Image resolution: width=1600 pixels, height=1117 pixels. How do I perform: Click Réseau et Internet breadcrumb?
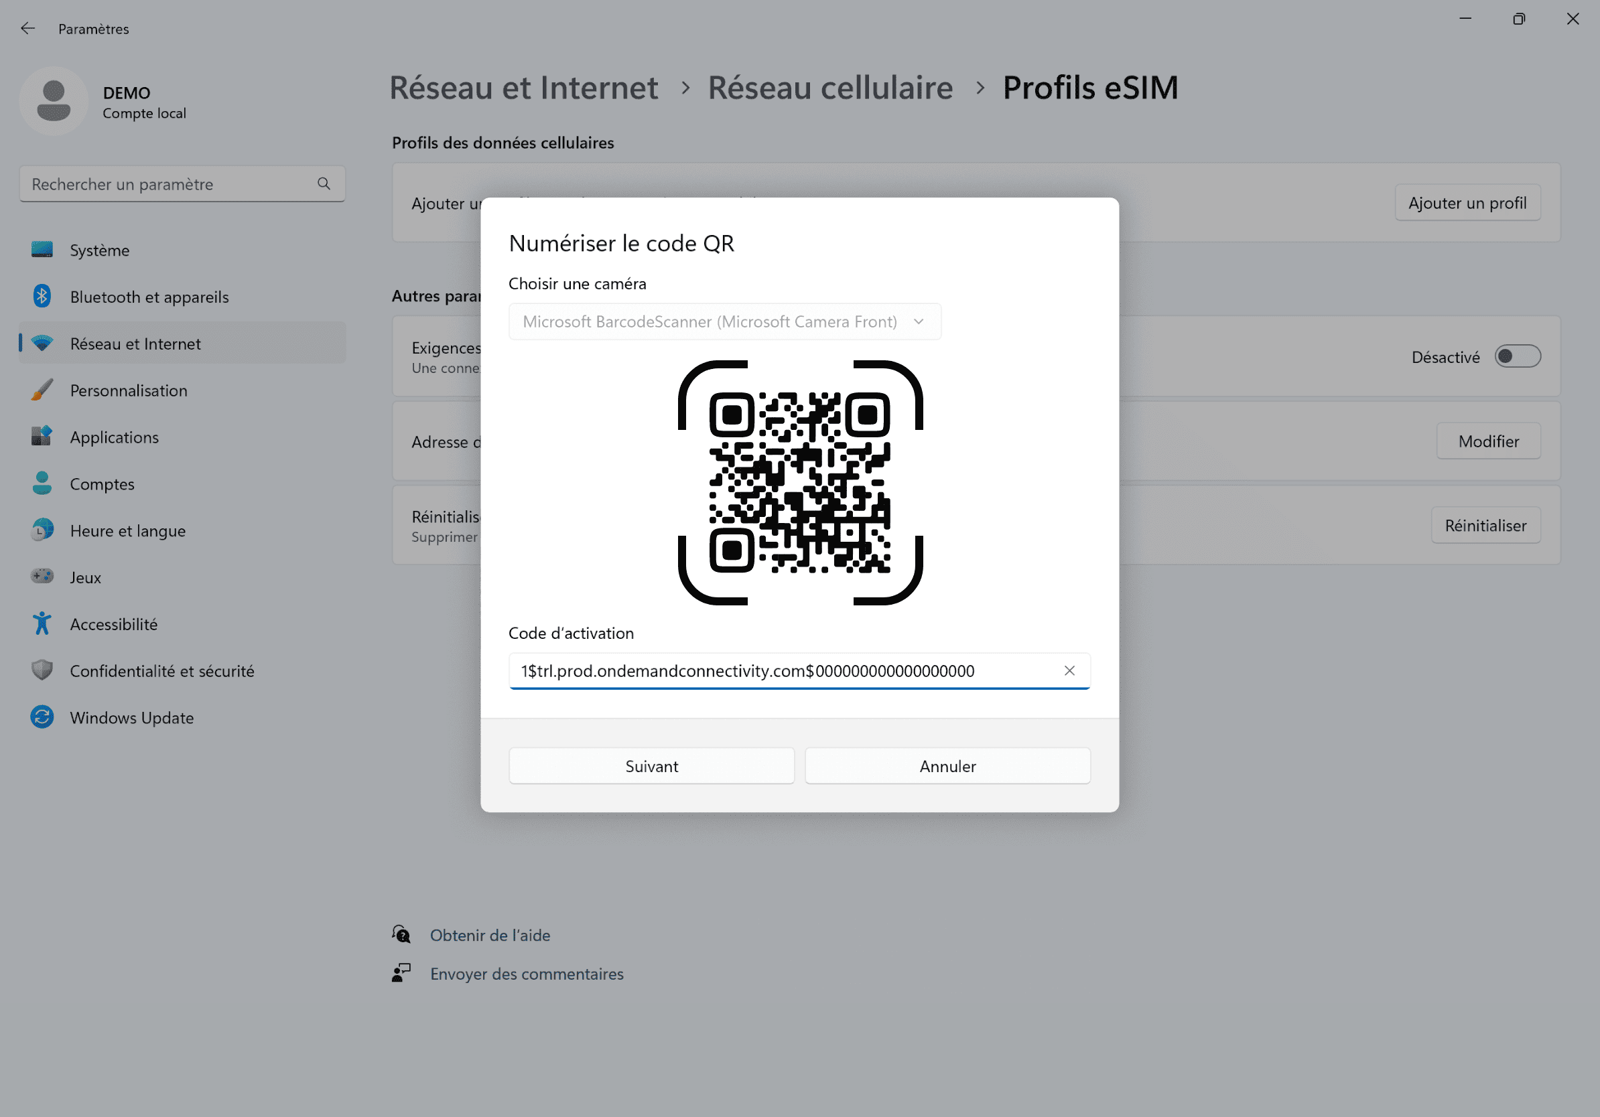pyautogui.click(x=523, y=88)
